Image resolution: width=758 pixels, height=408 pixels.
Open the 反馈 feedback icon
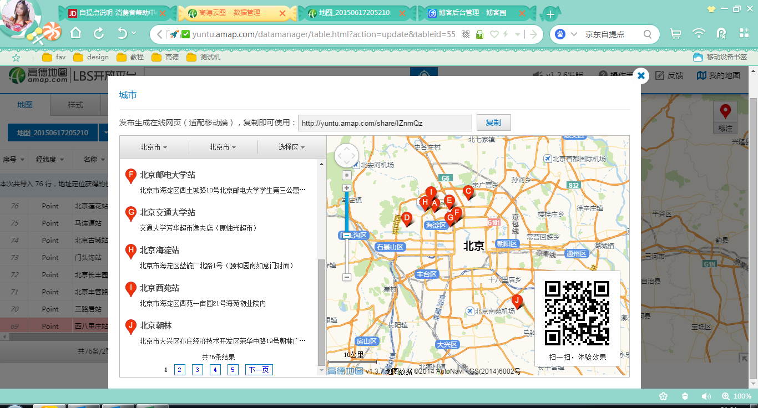pos(670,75)
